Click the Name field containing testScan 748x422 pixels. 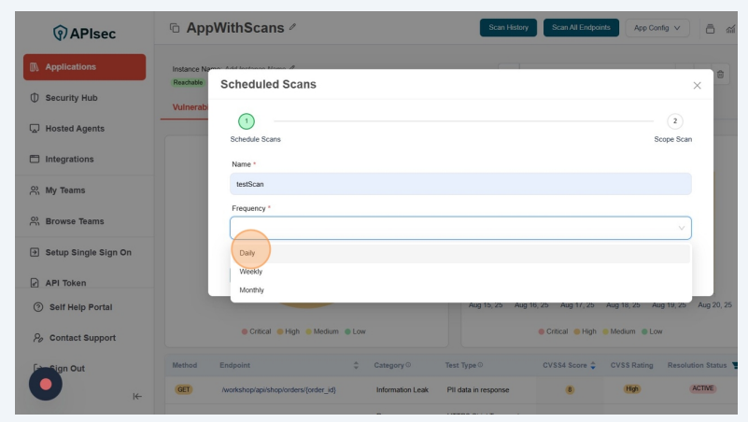pos(460,184)
